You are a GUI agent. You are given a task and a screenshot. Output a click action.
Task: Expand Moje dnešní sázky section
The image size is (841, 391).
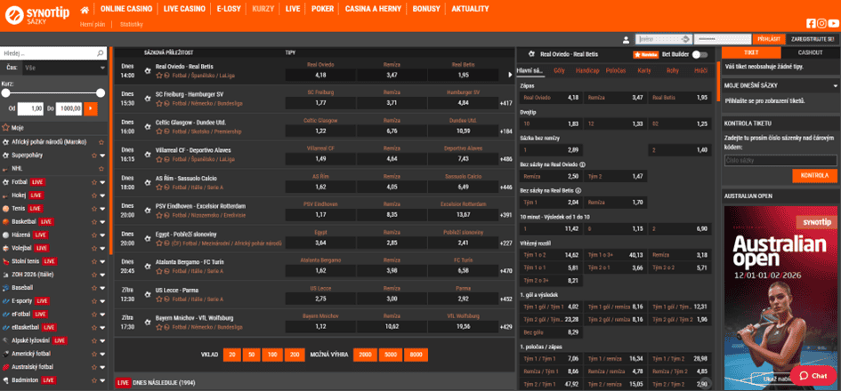835,85
